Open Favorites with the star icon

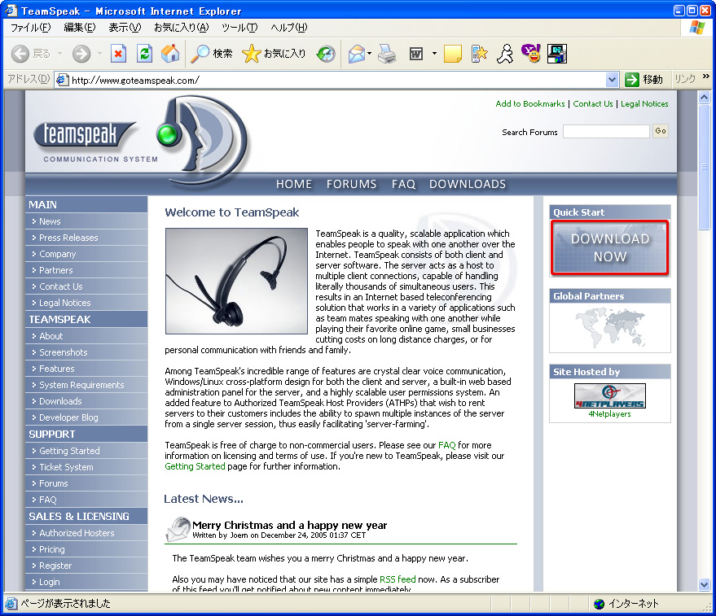click(274, 54)
